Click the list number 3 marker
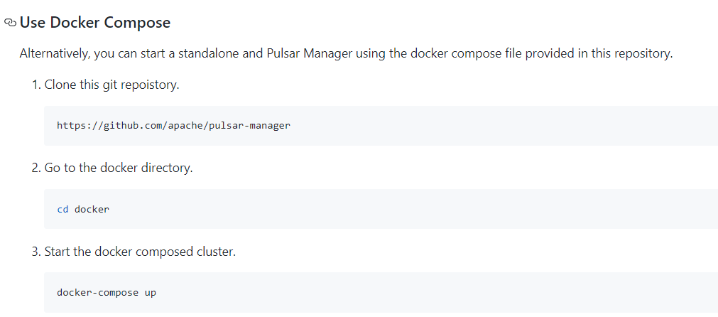This screenshot has width=718, height=317. click(36, 252)
